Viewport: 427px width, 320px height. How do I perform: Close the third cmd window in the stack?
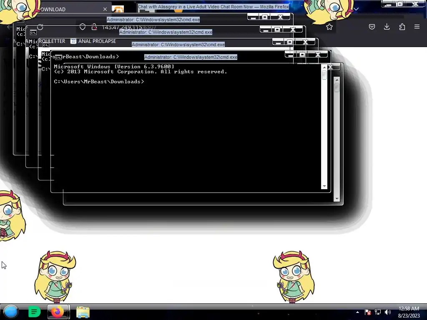point(293,30)
